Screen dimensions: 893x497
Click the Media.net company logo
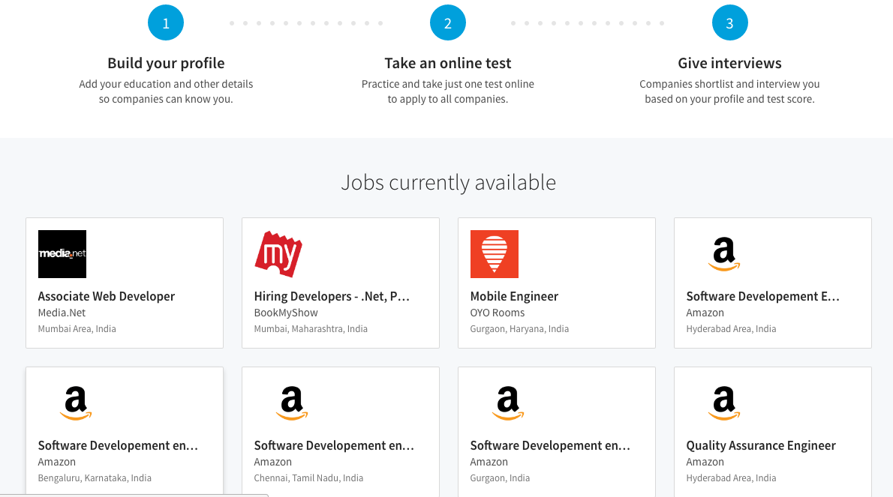(x=62, y=254)
